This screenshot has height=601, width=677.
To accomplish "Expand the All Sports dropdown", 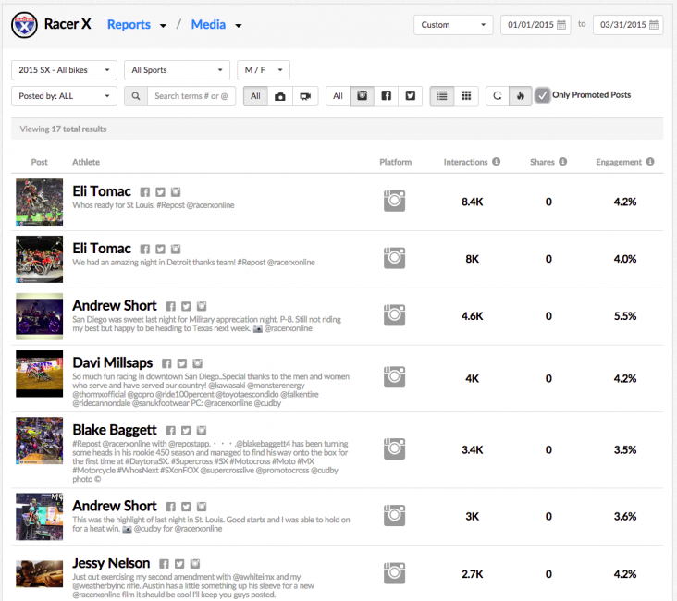I will [x=177, y=70].
